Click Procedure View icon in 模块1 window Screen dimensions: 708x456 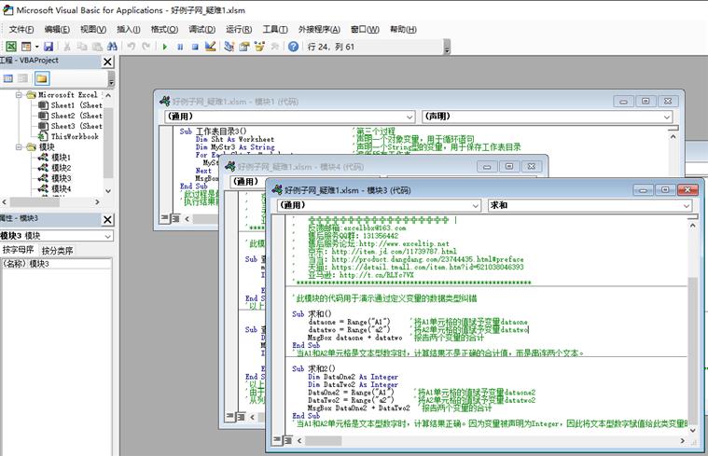165,218
